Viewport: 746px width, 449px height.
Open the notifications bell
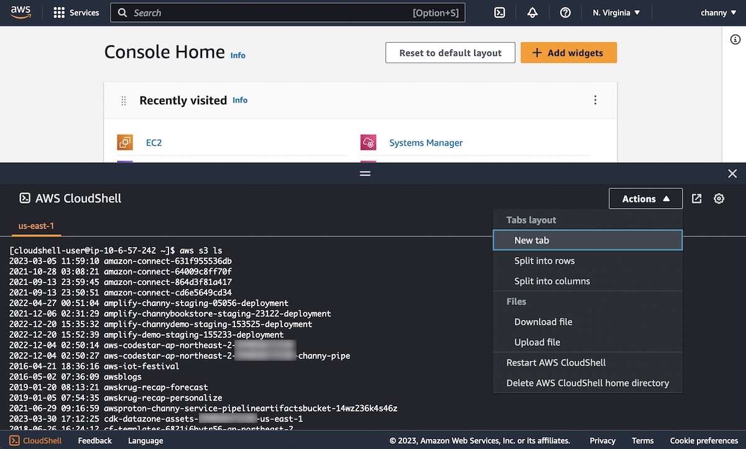tap(532, 12)
